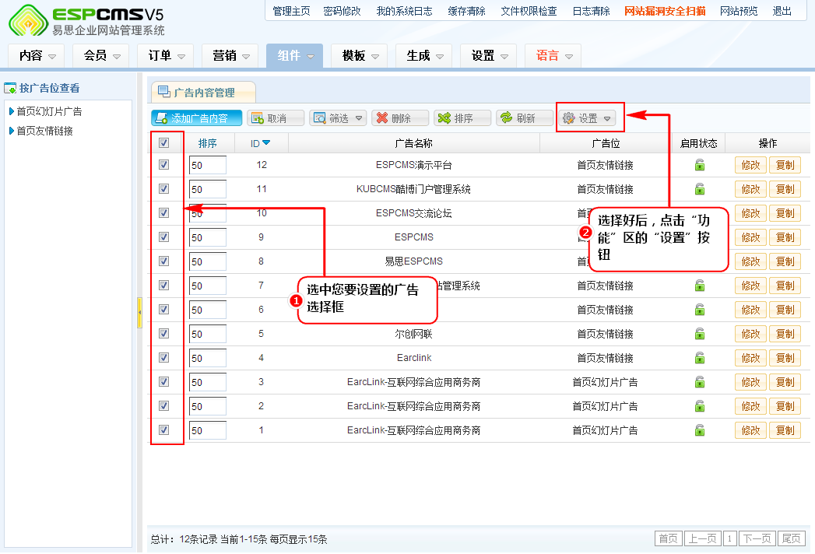Open the 会员 dropdown menu
815x554 pixels.
(101, 55)
